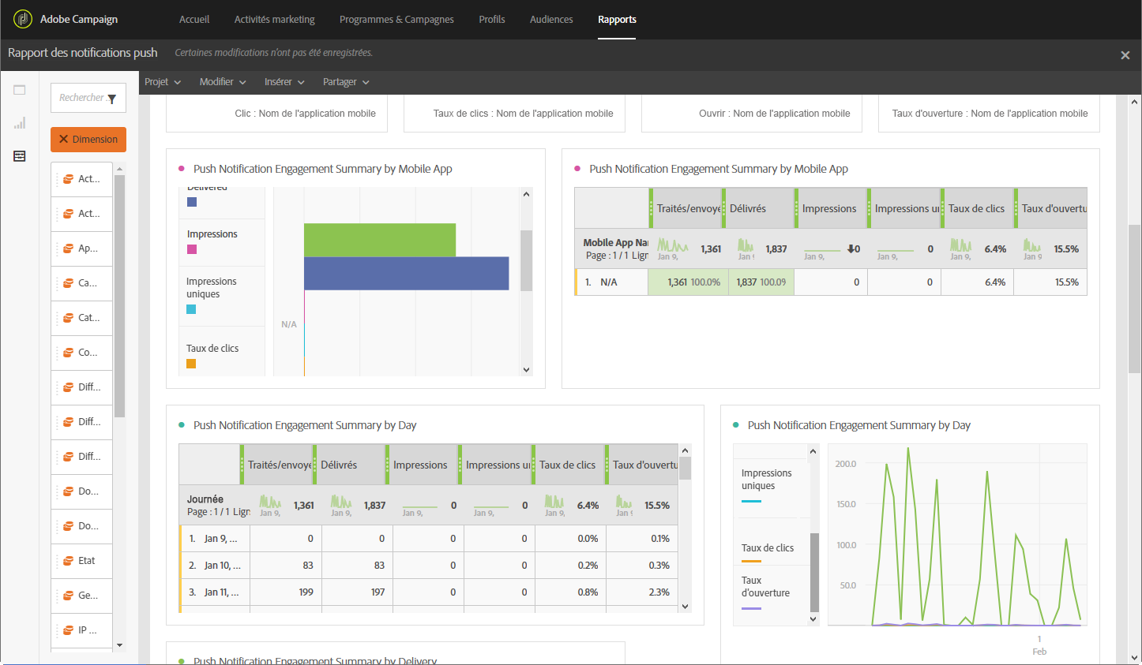Viewport: 1142px width, 665px height.
Task: Click the cyan Impressions uniques bar legend swatch
Action: [x=191, y=309]
